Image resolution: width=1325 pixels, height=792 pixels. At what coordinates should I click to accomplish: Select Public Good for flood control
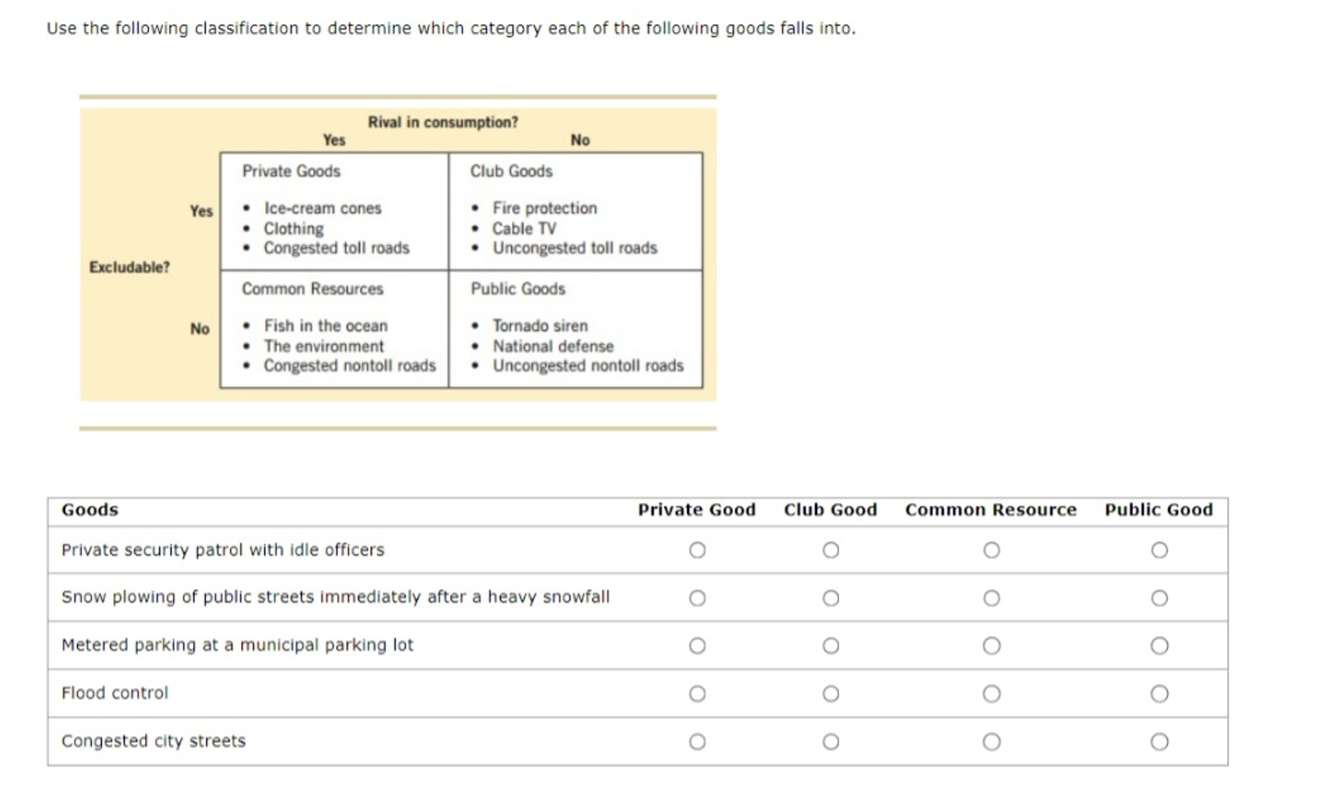[x=1159, y=693]
